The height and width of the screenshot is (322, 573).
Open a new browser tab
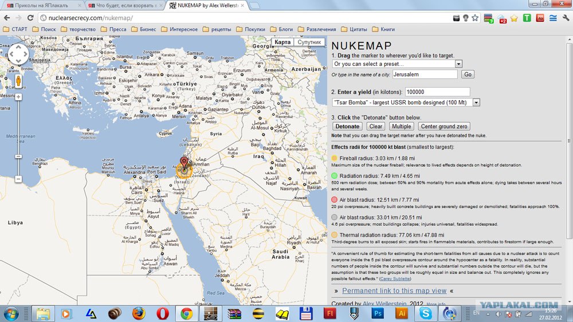[x=254, y=6]
